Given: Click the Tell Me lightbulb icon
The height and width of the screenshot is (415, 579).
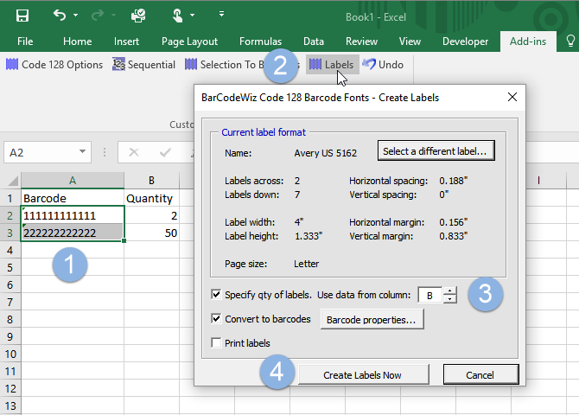Looking at the screenshot, I should pos(570,41).
